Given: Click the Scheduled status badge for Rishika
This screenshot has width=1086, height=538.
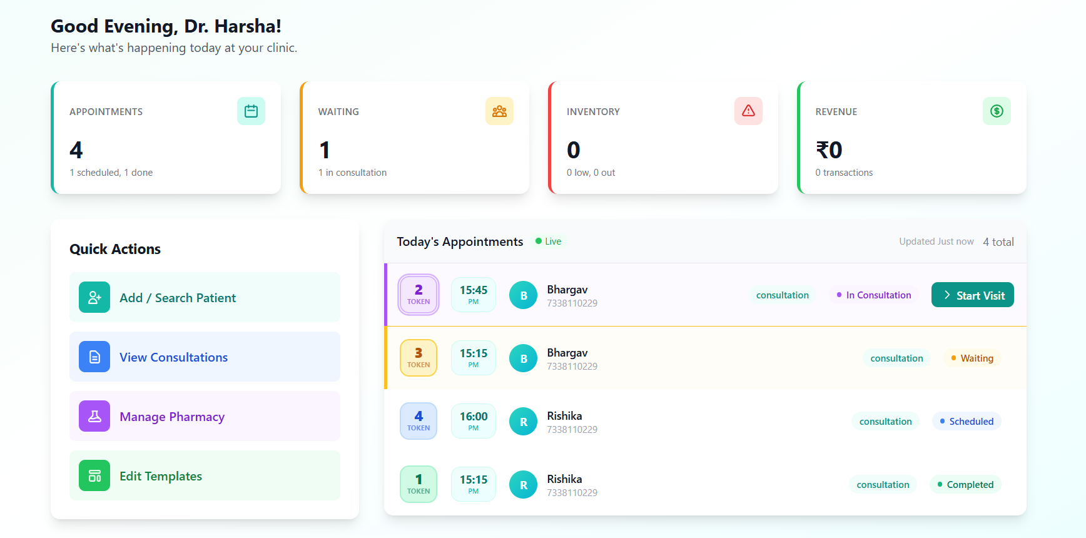Looking at the screenshot, I should 967,422.
